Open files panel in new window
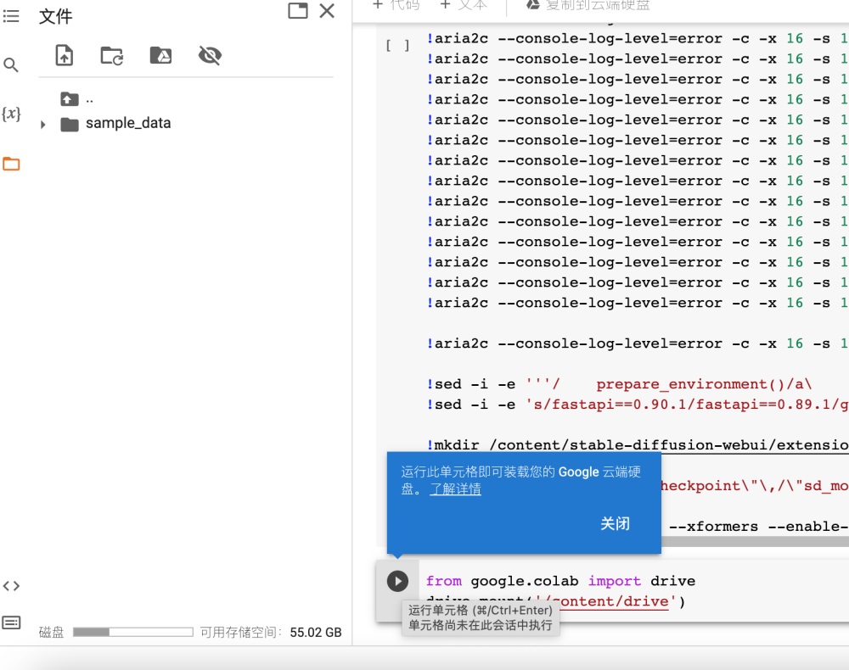 pyautogui.click(x=297, y=11)
